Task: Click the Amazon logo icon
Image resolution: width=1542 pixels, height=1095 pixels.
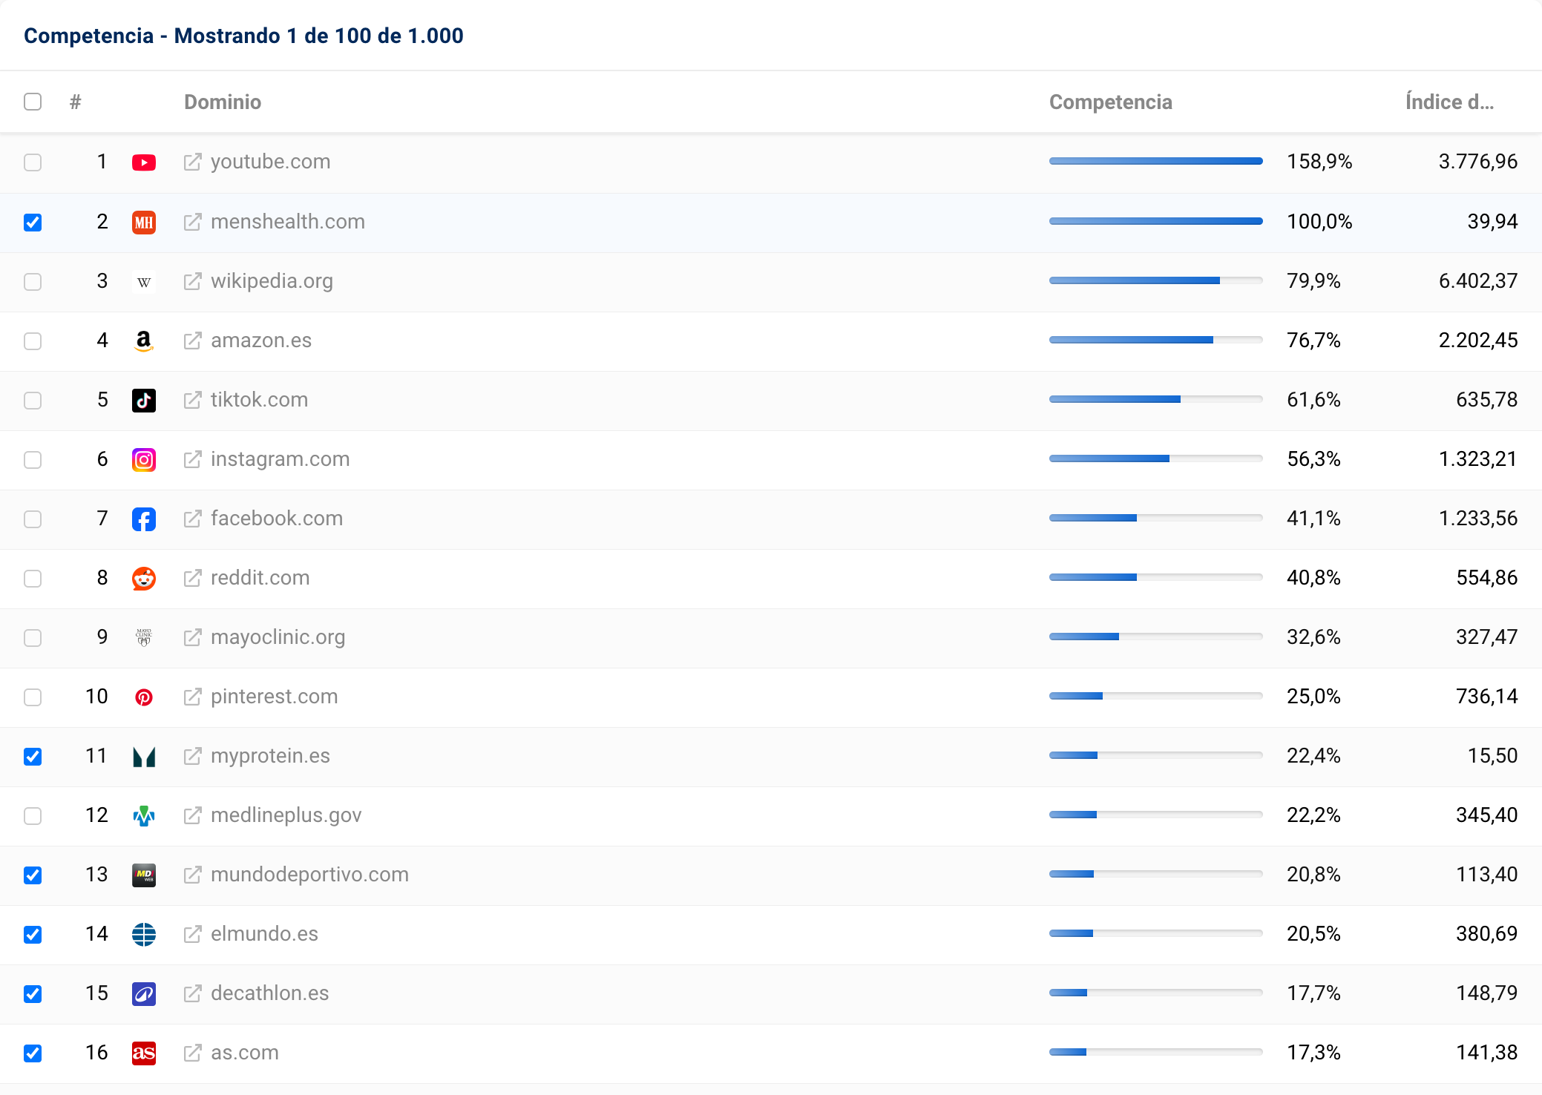Action: 144,341
